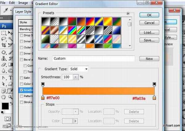The width and height of the screenshot is (185, 131).
Task: Uncheck the Gradient Overlay checkbox
Action: pyautogui.click(x=22, y=90)
